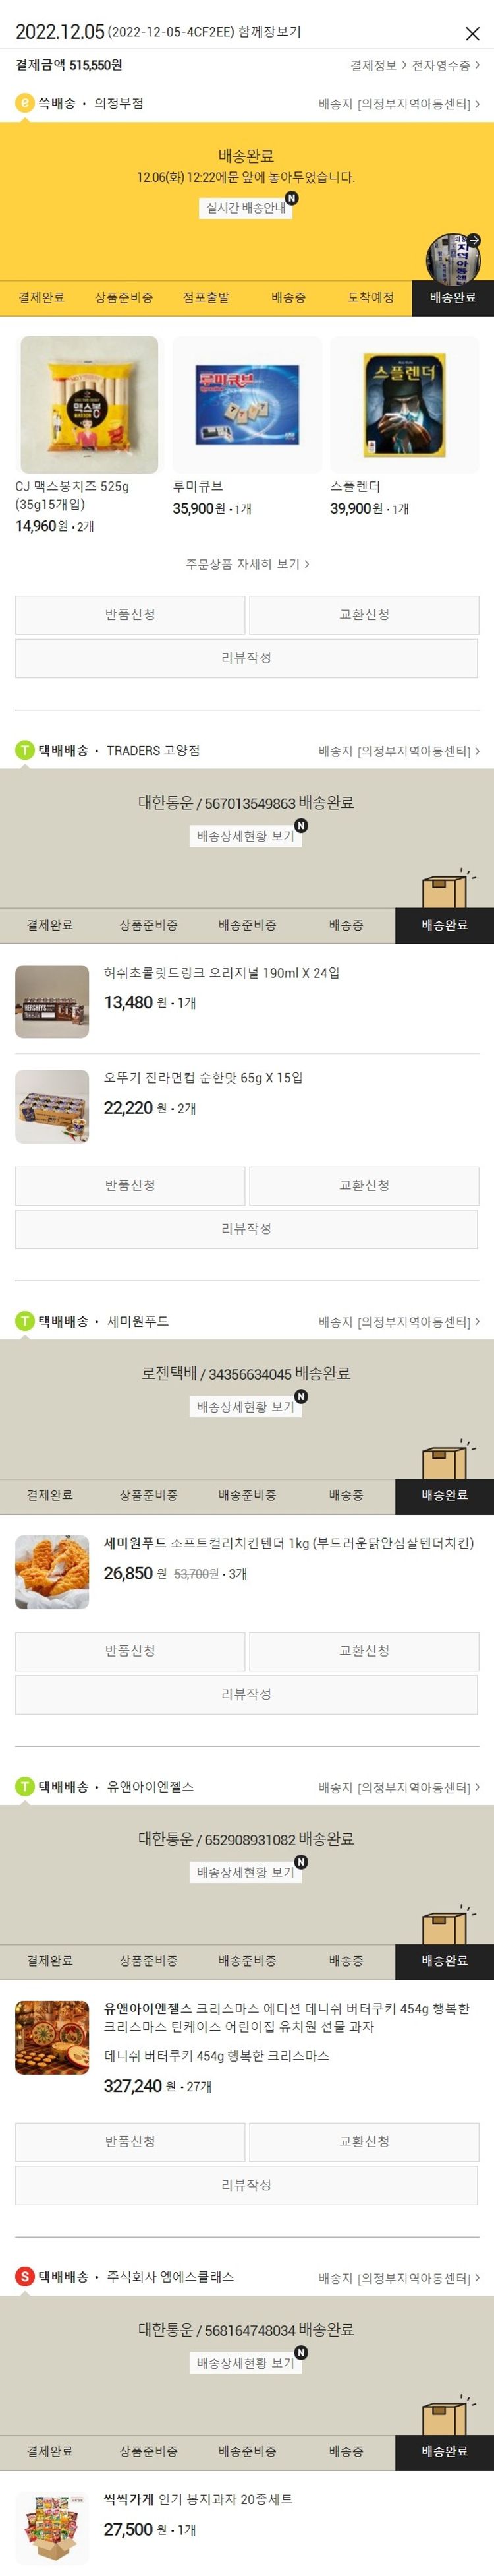Image resolution: width=494 pixels, height=2576 pixels.
Task: Expand 주문상품 자세히 보기
Action: click(246, 564)
